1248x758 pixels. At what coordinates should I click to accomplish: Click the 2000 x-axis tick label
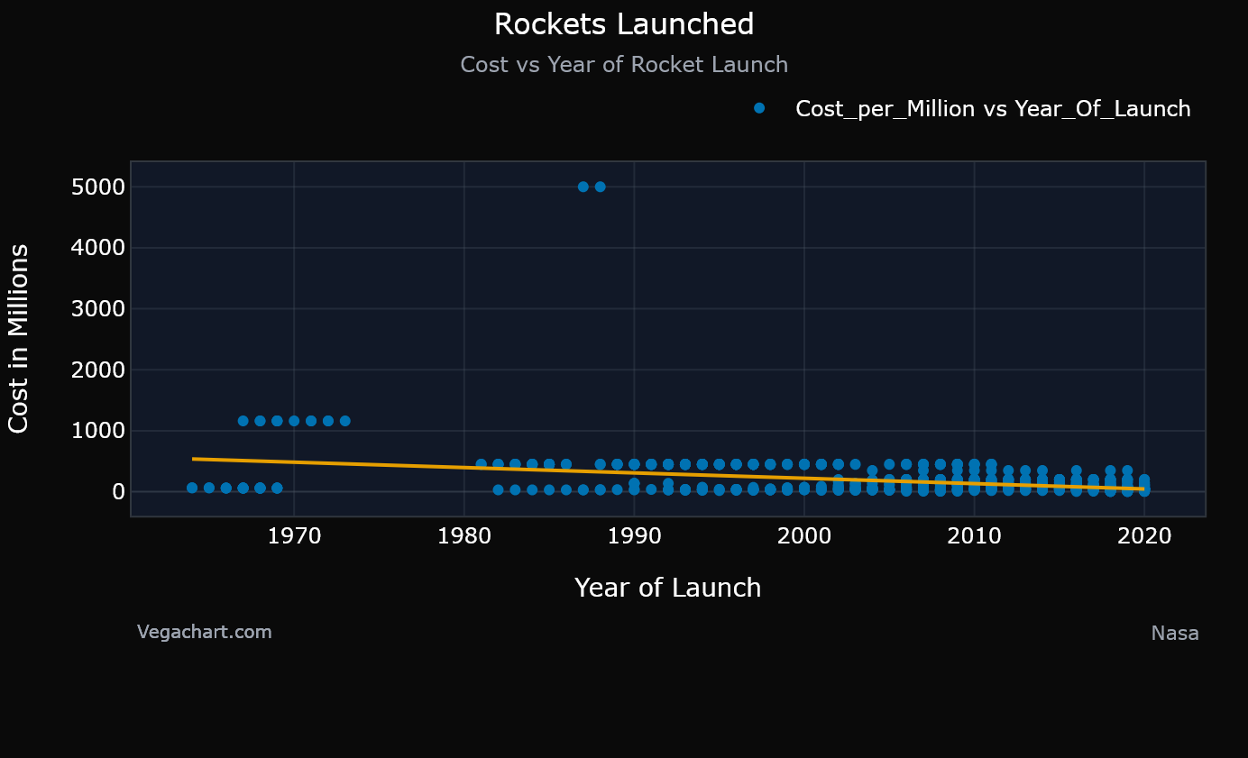(803, 537)
